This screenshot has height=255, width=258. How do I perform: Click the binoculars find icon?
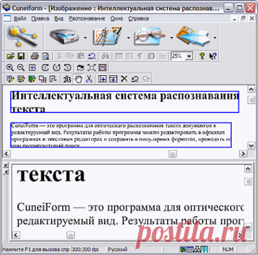(x=105, y=56)
